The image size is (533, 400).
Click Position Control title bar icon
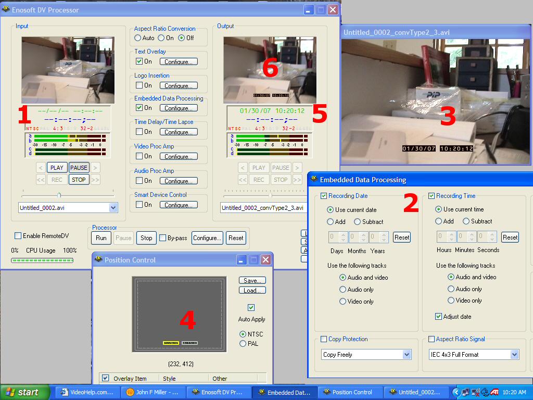pos(98,259)
